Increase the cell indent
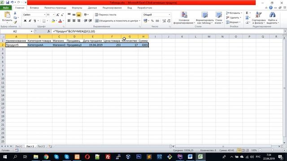This screenshot has height=161, width=287. click(x=90, y=21)
